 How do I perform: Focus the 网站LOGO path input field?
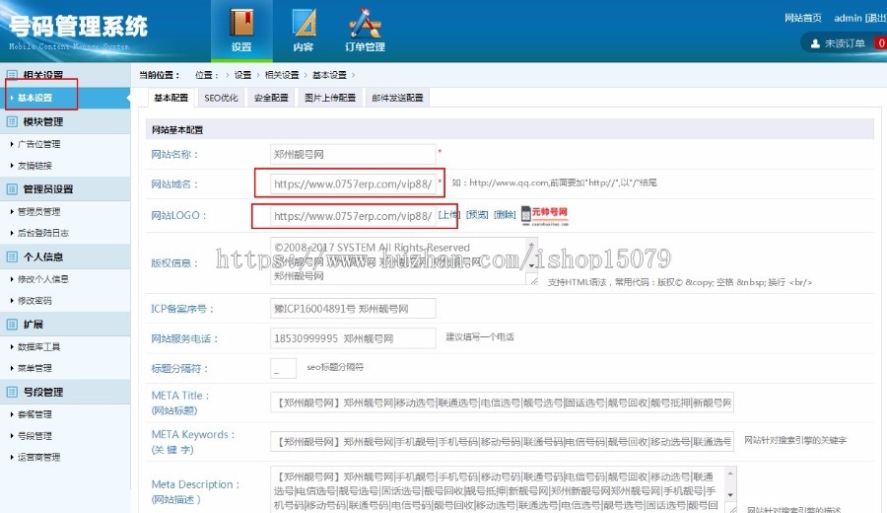click(353, 216)
